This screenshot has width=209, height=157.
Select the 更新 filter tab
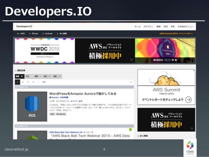tap(57, 76)
